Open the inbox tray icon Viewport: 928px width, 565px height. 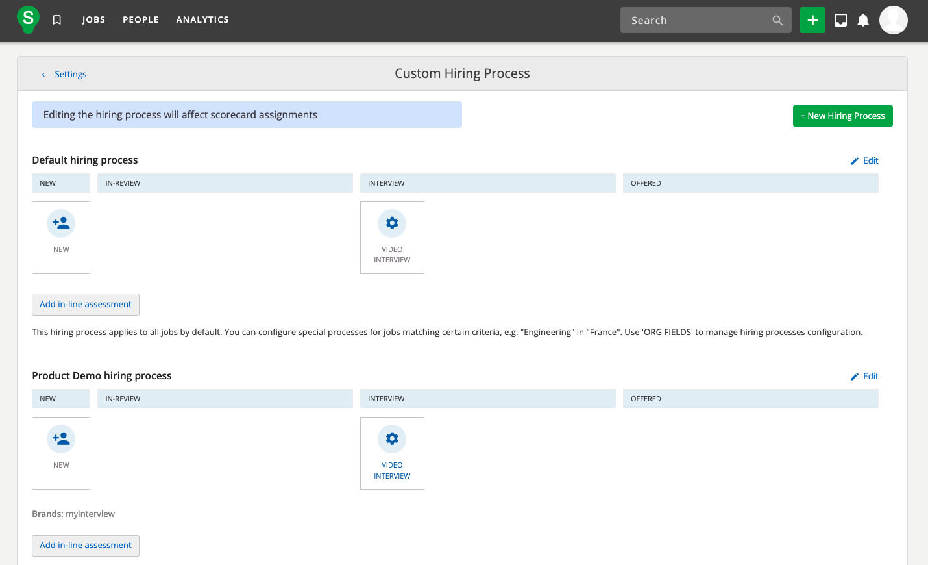[x=840, y=20]
